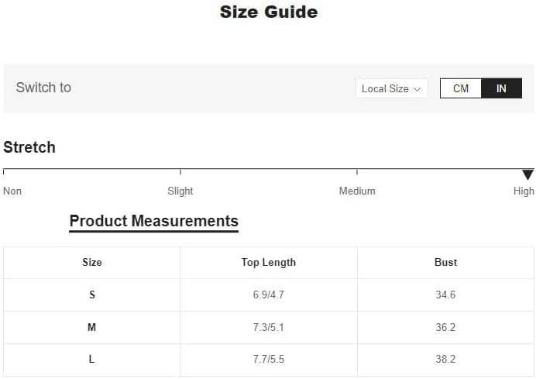Image resolution: width=536 pixels, height=379 pixels.
Task: Select the size M row label
Action: (92, 328)
